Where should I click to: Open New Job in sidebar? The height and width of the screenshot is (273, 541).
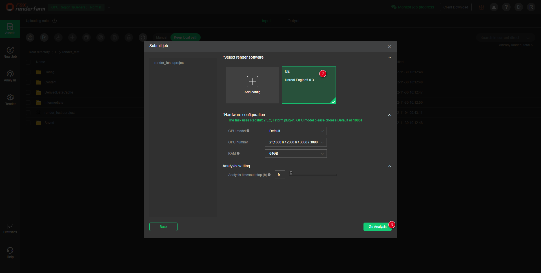click(10, 52)
